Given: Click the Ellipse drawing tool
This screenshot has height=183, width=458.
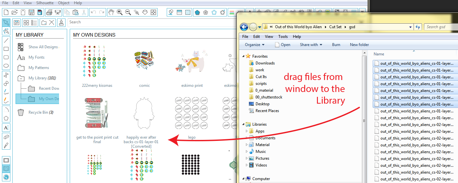Looking at the screenshot, I should 6,66.
